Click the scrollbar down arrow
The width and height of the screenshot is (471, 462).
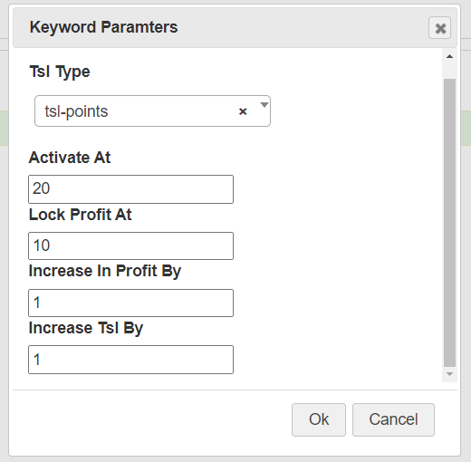[449, 374]
